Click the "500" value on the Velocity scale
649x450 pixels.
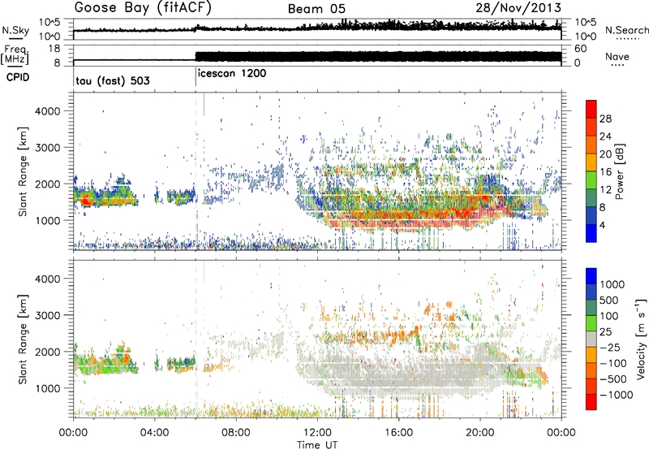click(x=609, y=301)
